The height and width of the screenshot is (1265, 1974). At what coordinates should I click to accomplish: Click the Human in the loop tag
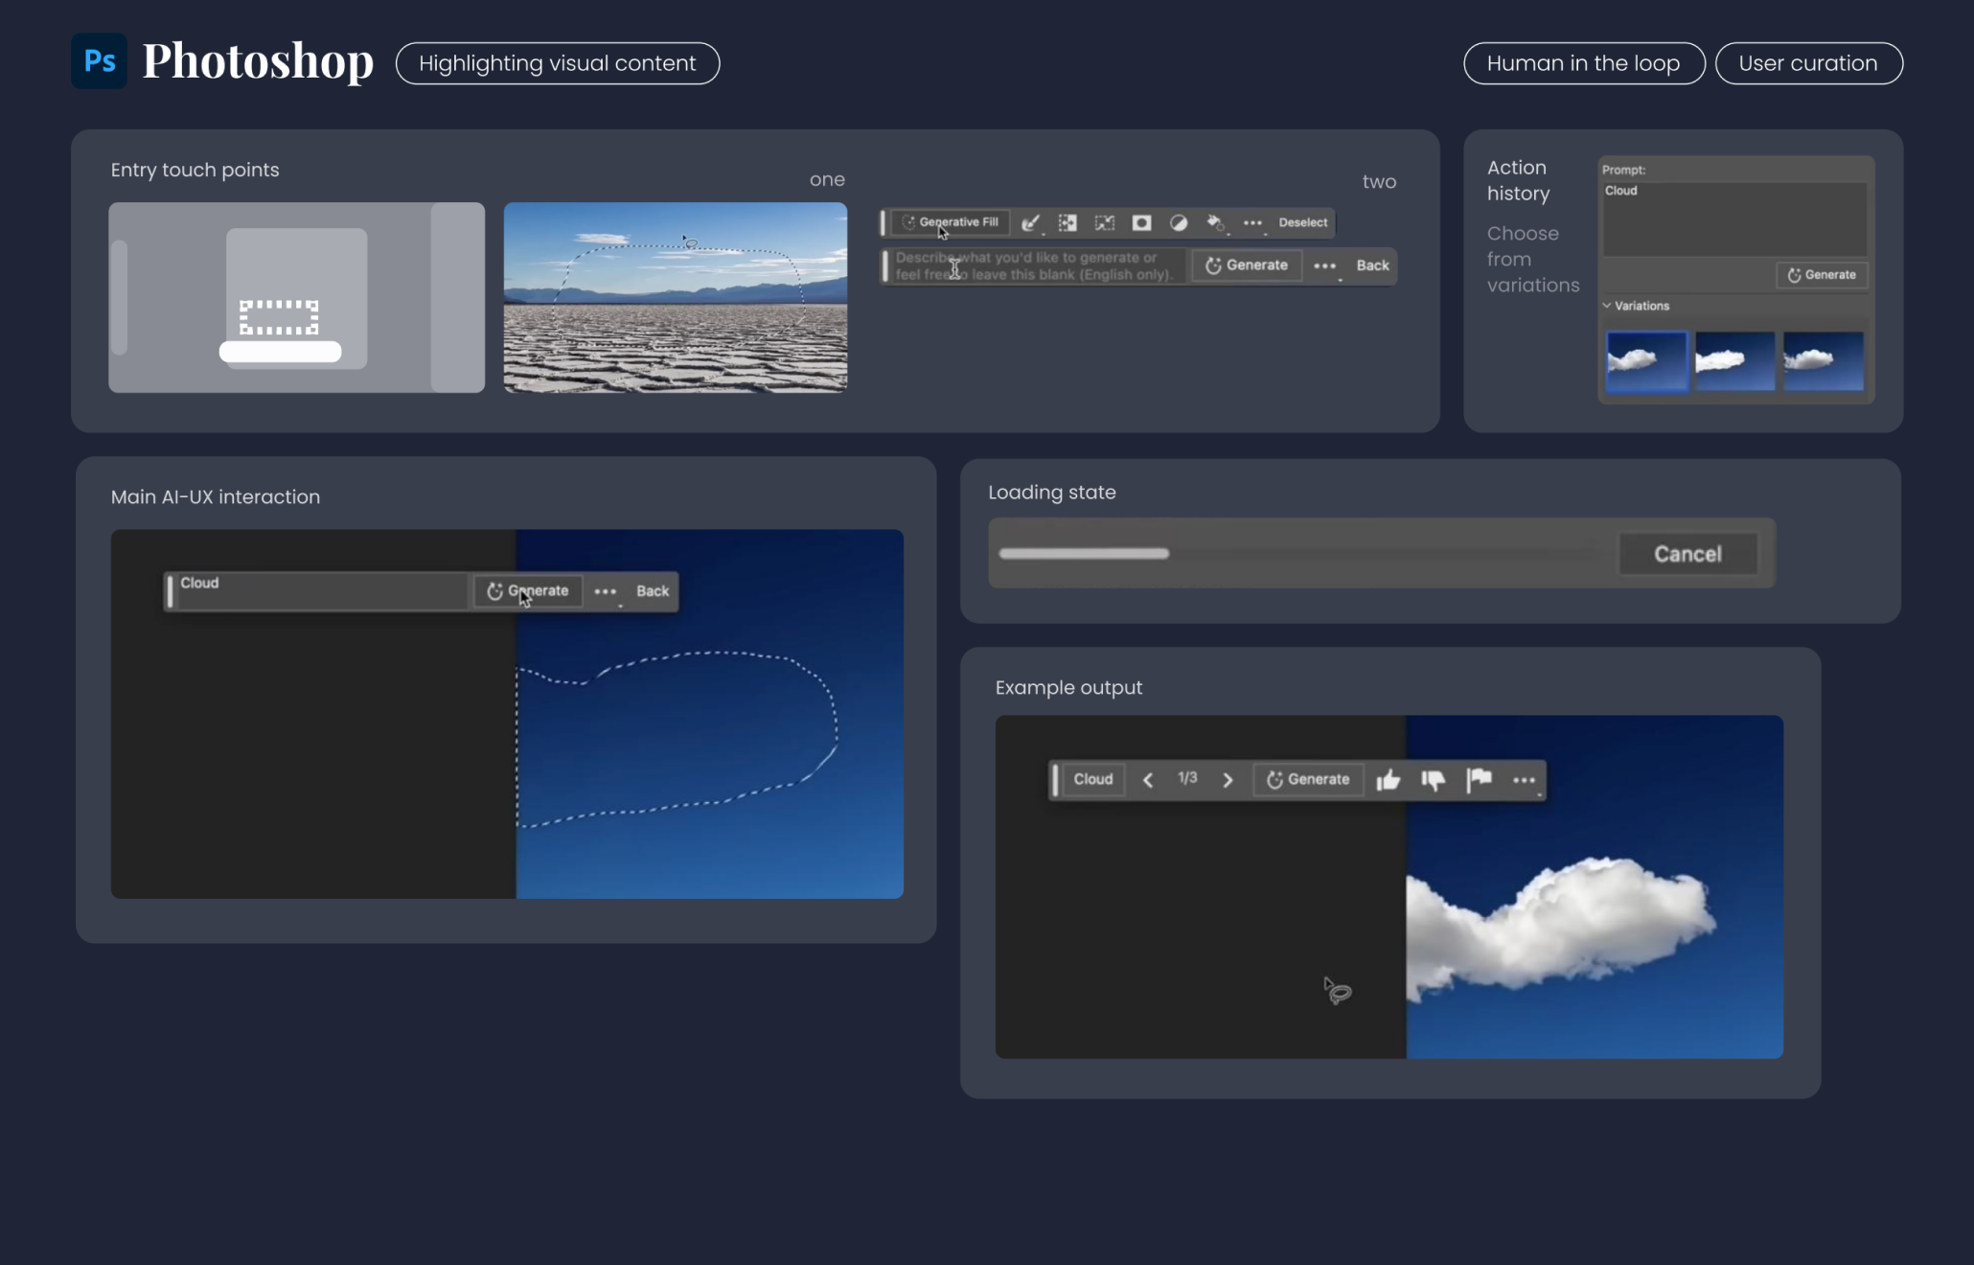pos(1583,63)
